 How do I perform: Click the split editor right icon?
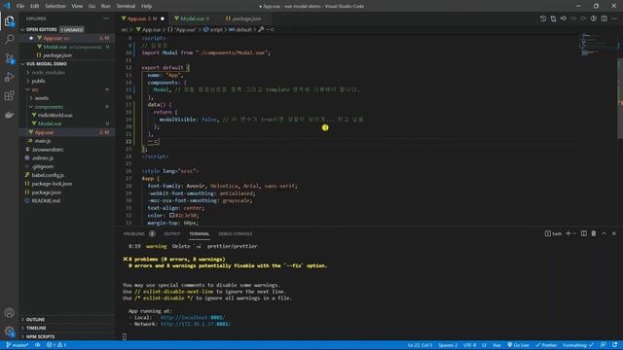click(604, 18)
